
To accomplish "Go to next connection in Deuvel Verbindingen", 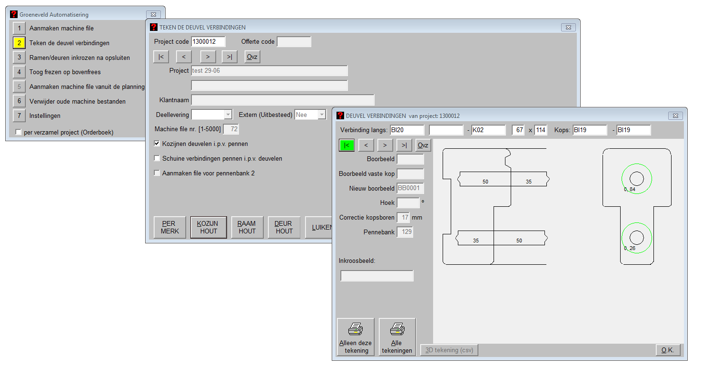I will pyautogui.click(x=385, y=145).
